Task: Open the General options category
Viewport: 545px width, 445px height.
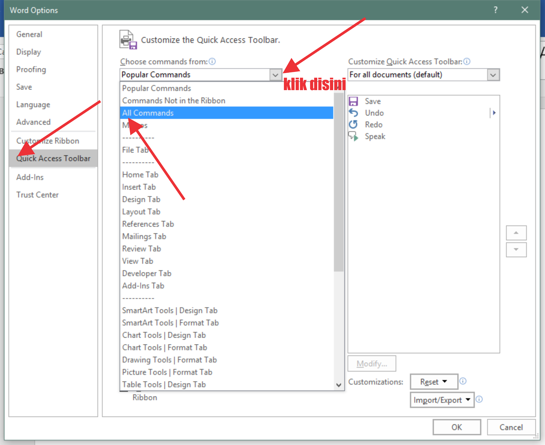Action: click(x=53, y=34)
